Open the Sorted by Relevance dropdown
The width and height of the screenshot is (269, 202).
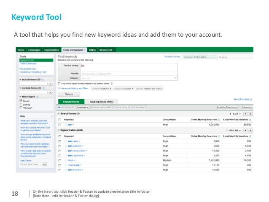point(227,108)
